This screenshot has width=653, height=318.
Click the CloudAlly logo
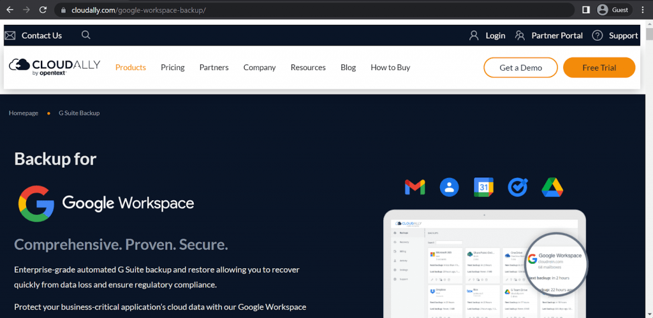pyautogui.click(x=55, y=67)
